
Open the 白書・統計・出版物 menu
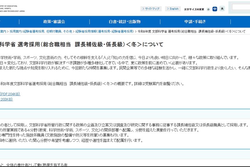125,22
